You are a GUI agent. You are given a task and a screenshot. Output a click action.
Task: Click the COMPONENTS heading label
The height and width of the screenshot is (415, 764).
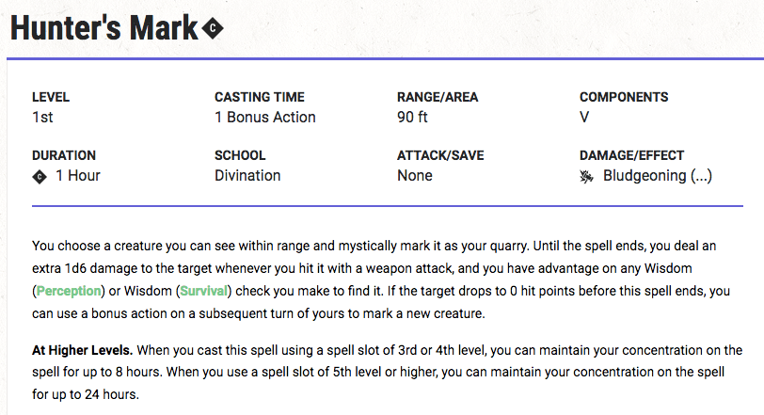[624, 97]
